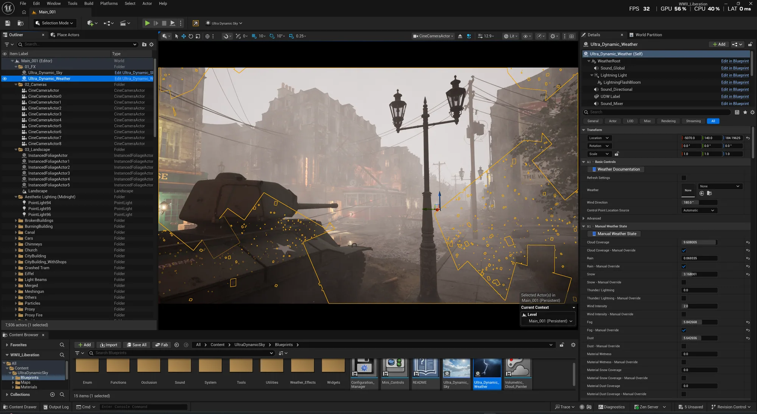Open the Selection Mode dropdown
757x414 pixels.
point(55,23)
